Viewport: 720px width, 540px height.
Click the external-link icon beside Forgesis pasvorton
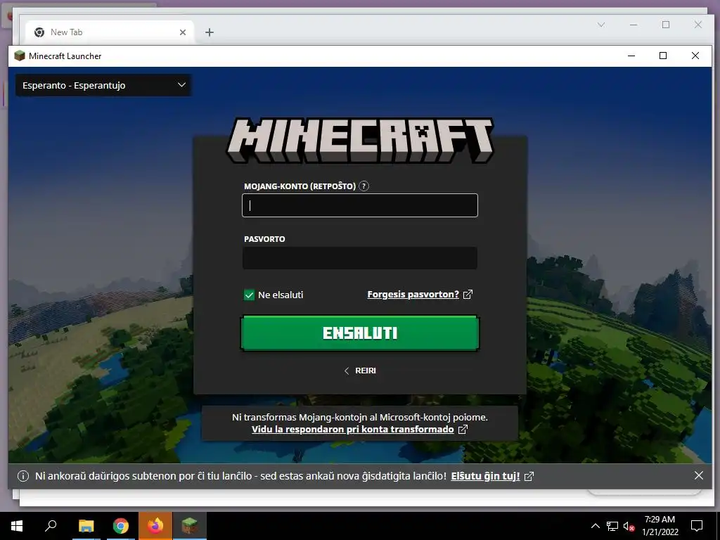(468, 295)
